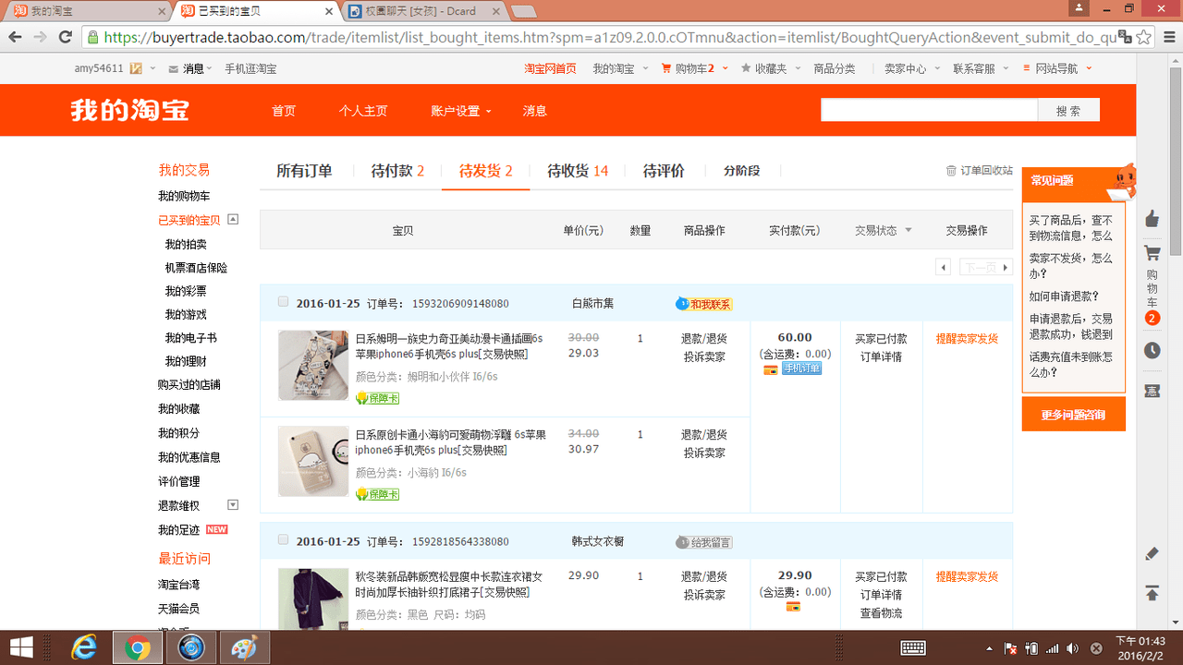The height and width of the screenshot is (665, 1183).
Task: Click the volume icon in system tray
Action: tap(1072, 648)
